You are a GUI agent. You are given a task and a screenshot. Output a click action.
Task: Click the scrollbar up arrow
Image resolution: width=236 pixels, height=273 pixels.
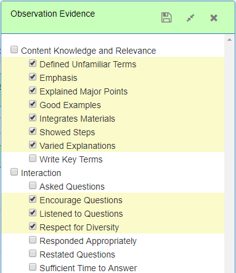click(229, 40)
